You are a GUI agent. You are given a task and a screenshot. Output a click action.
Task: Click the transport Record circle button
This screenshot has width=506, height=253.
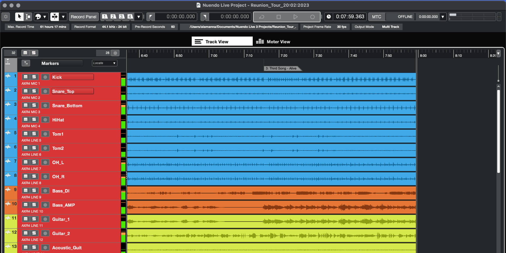tap(312, 17)
